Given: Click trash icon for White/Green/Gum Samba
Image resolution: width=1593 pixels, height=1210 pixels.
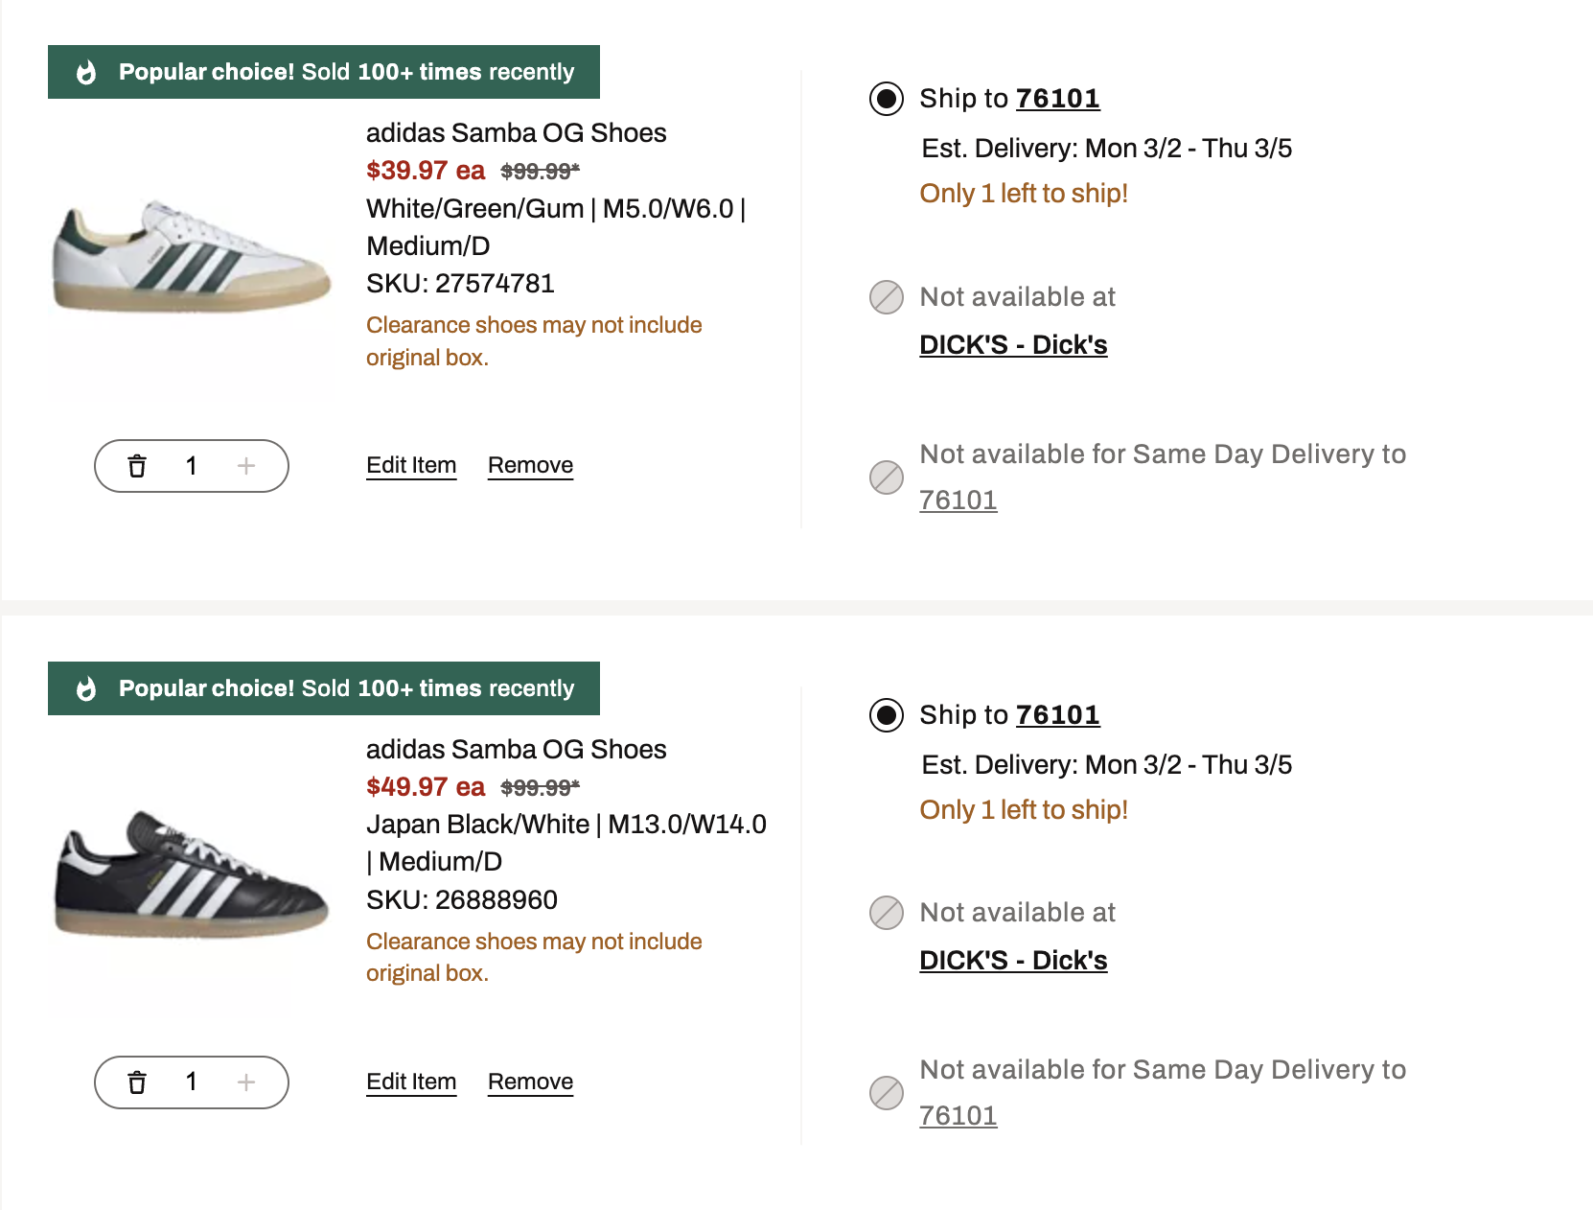Looking at the screenshot, I should (x=137, y=466).
